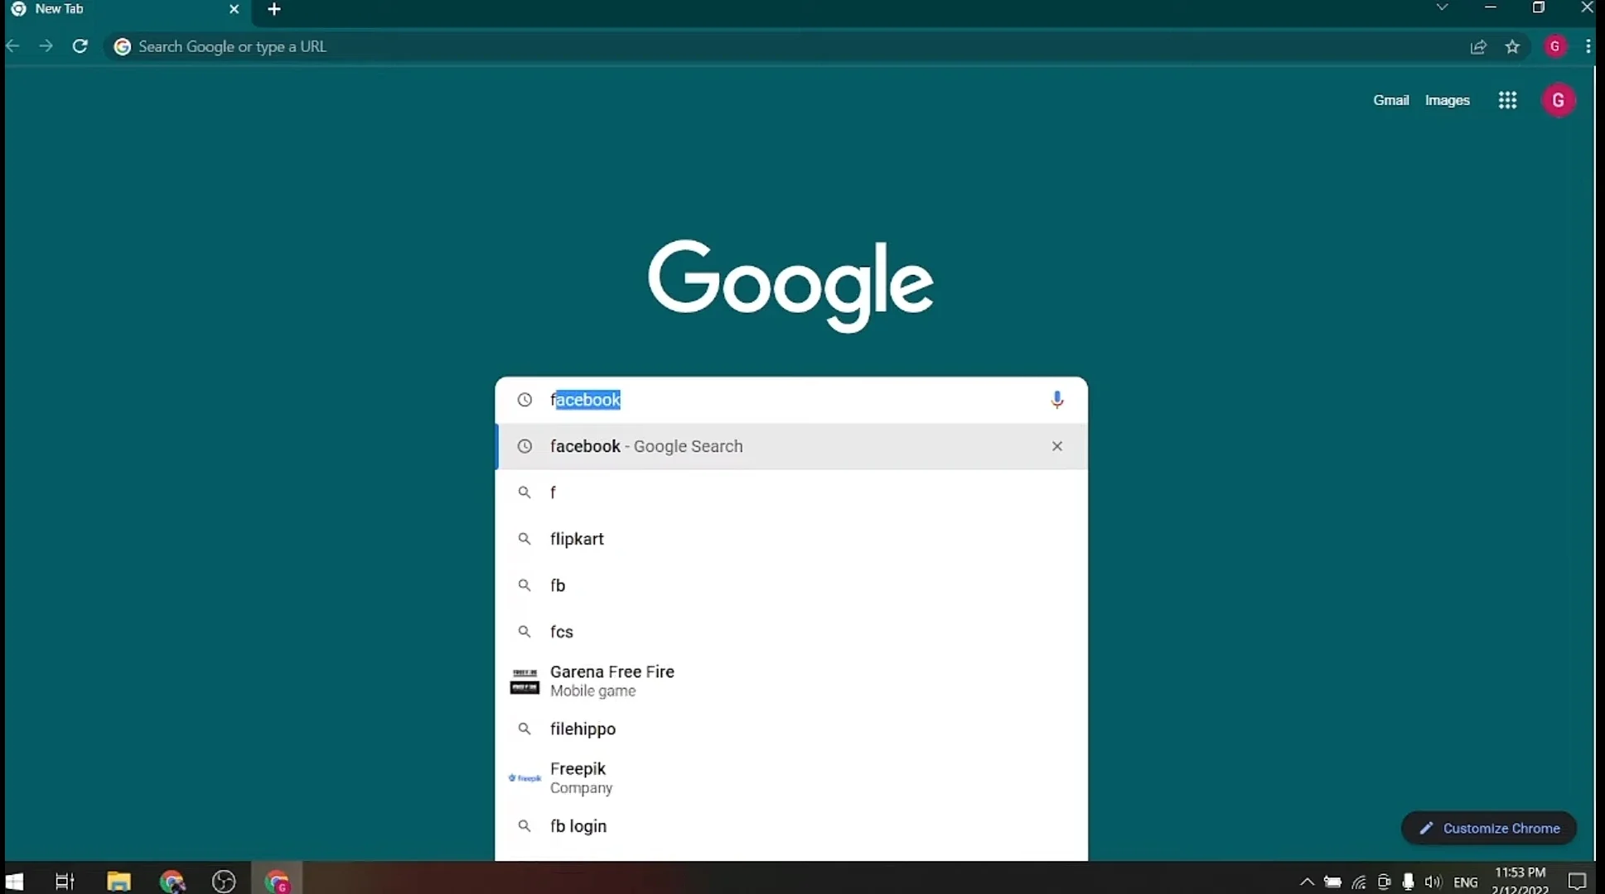Bookmark this tab with the star icon

[1513, 46]
